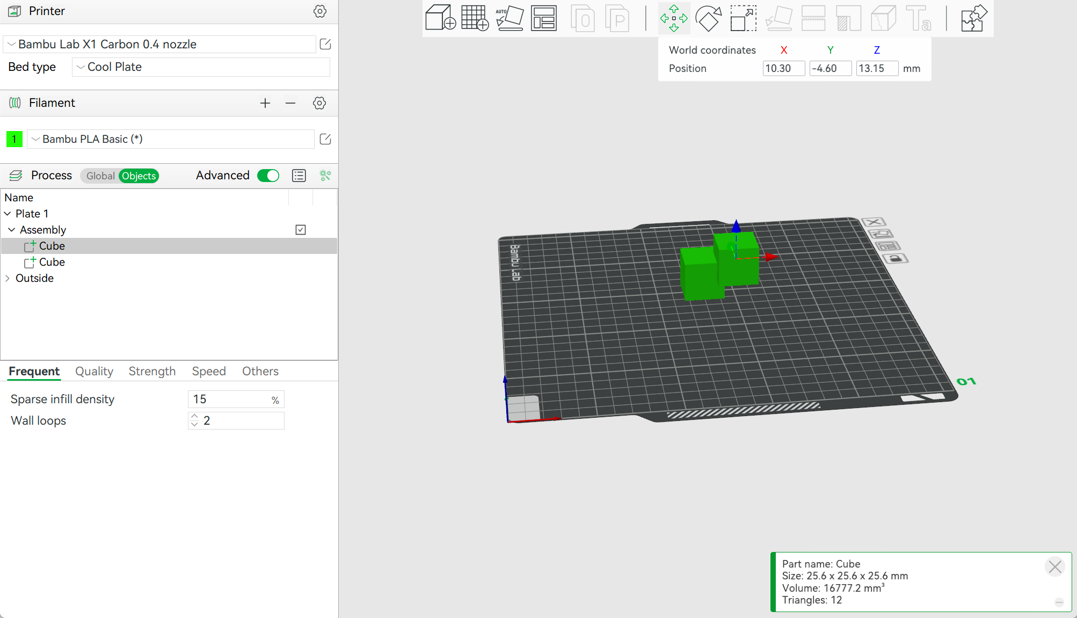Viewport: 1077px width, 618px height.
Task: Collapse the Plate 1 tree node
Action: (x=8, y=213)
